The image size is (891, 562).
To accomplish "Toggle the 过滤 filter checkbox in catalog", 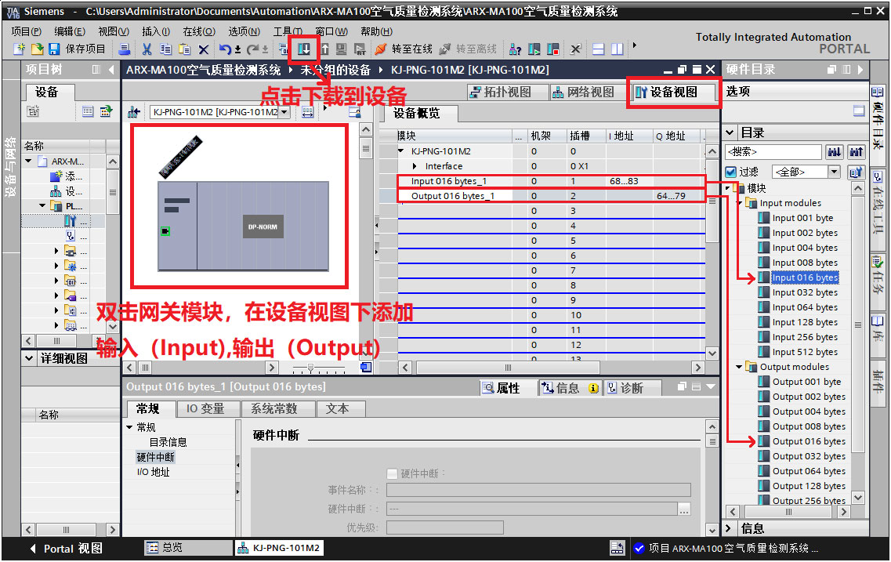I will [731, 172].
